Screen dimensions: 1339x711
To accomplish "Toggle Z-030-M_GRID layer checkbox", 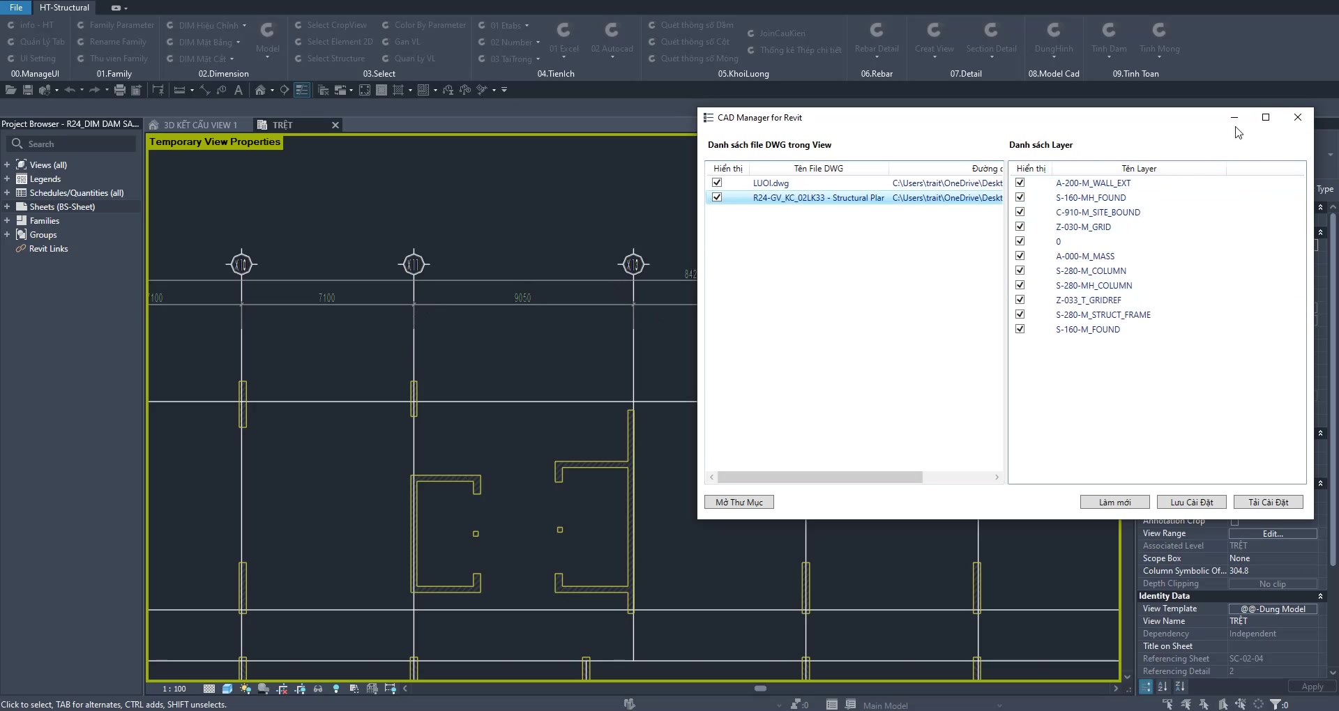I will point(1020,227).
